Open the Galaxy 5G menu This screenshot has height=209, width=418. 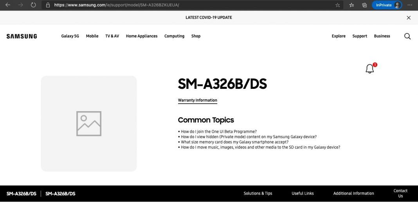pyautogui.click(x=70, y=36)
